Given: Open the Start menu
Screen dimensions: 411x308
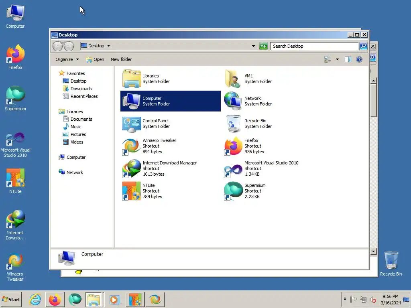Looking at the screenshot, I should click(11, 300).
